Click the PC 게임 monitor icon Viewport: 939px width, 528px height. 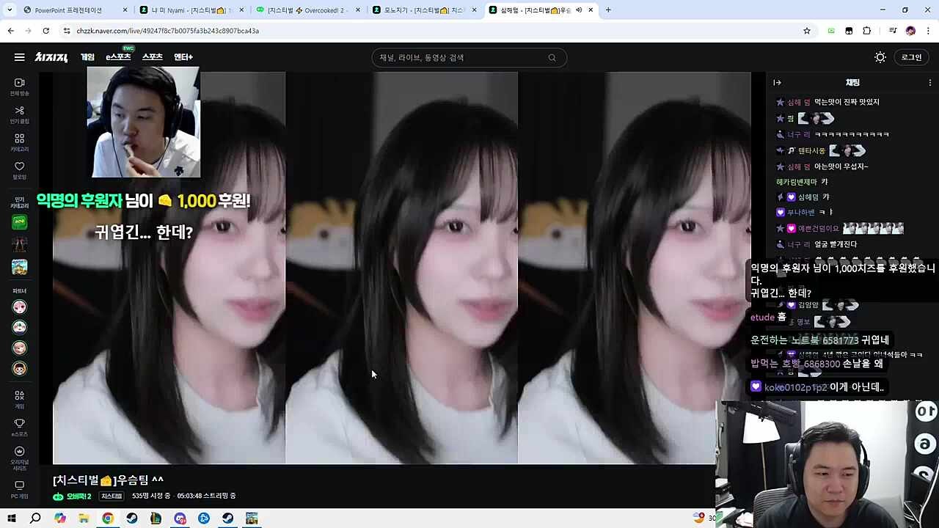[x=20, y=489]
